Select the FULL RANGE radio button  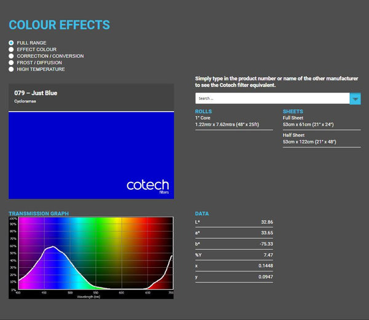[x=11, y=43]
